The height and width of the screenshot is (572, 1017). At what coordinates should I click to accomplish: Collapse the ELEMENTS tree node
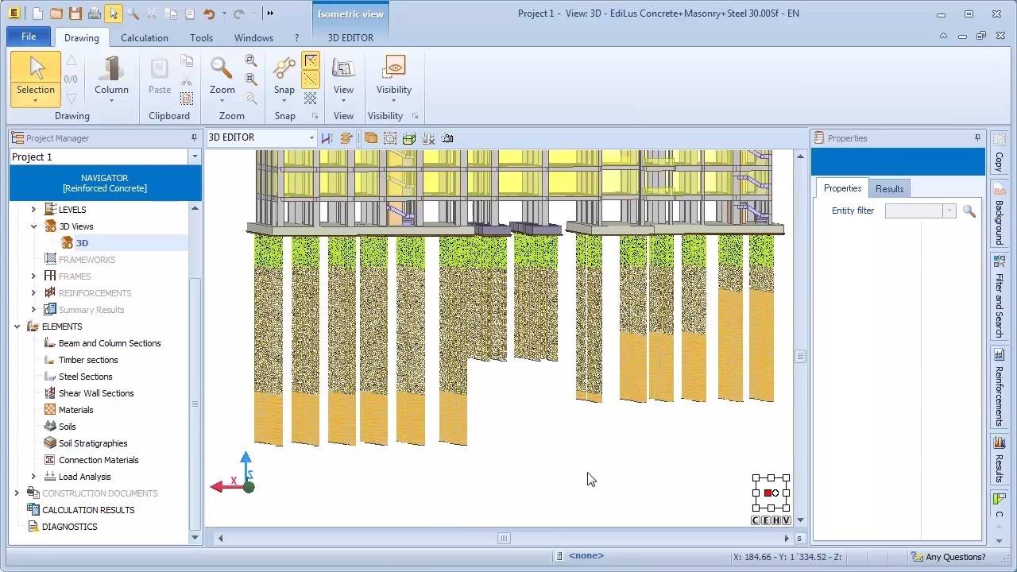tap(17, 327)
